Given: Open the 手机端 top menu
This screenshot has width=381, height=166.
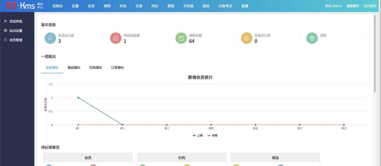Looking at the screenshot, I should coord(188,6).
